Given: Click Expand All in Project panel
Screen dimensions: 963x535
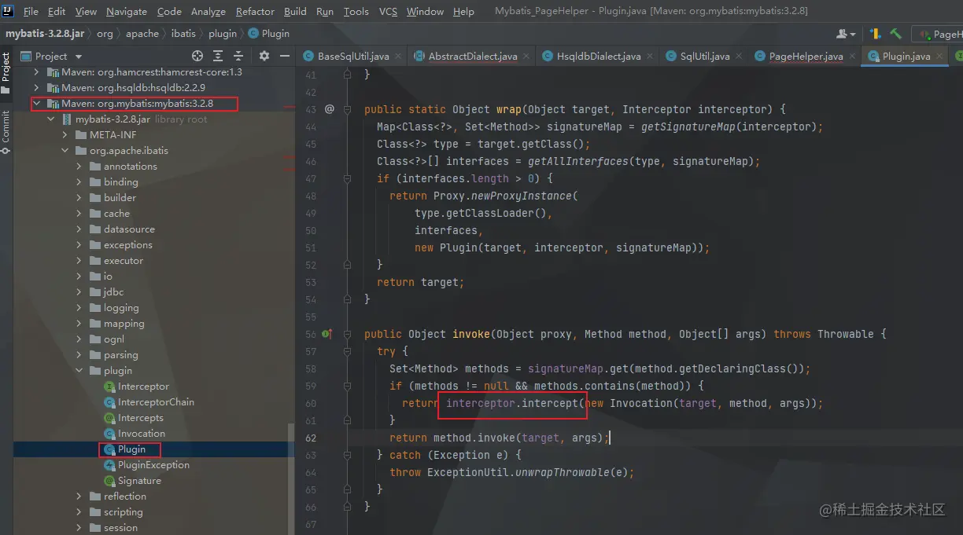Looking at the screenshot, I should [x=220, y=56].
